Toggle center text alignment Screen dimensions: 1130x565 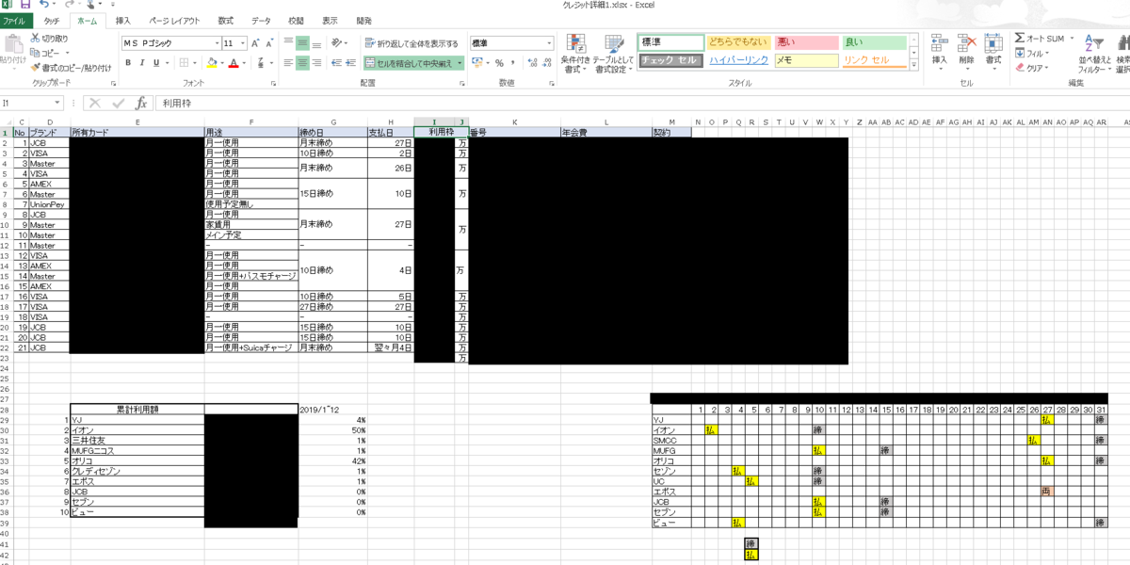[x=303, y=63]
